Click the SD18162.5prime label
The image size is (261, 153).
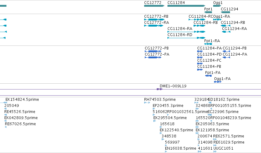click(x=224, y=100)
